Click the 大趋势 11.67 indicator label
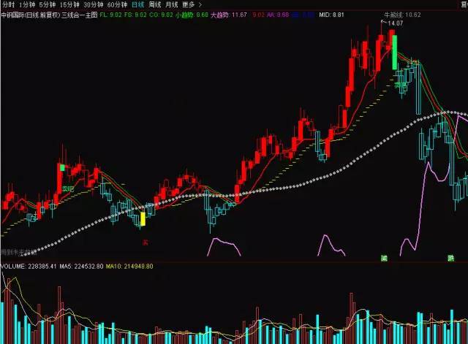Image resolution: width=468 pixels, height=344 pixels. point(229,15)
